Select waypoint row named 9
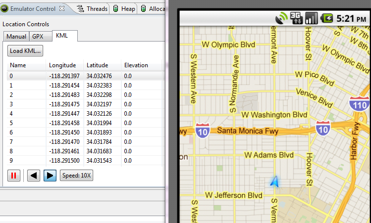This screenshot has width=371, height=223. 85,161
